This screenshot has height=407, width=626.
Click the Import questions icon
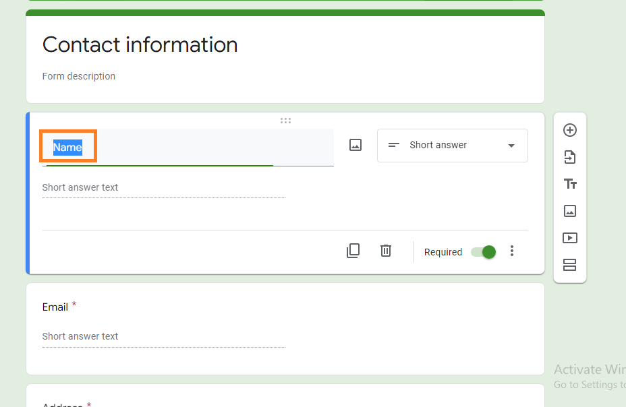coord(570,157)
